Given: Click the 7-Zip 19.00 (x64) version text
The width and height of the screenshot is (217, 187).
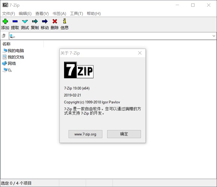Looking at the screenshot, I should point(77,88).
